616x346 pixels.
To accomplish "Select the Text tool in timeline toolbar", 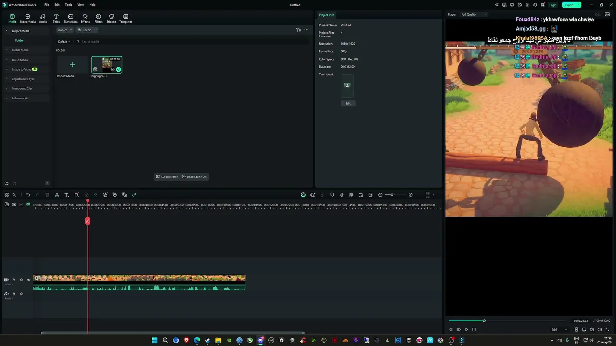I will click(x=66, y=195).
